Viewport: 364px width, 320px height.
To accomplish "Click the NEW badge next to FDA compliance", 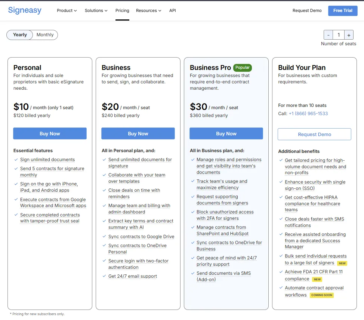I will (x=317, y=279).
